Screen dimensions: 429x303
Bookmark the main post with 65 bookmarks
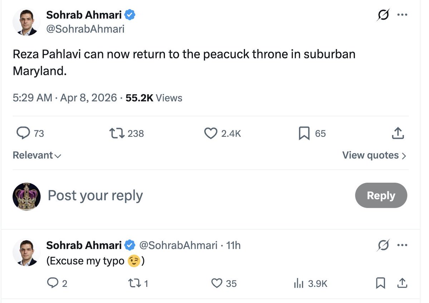(x=304, y=134)
